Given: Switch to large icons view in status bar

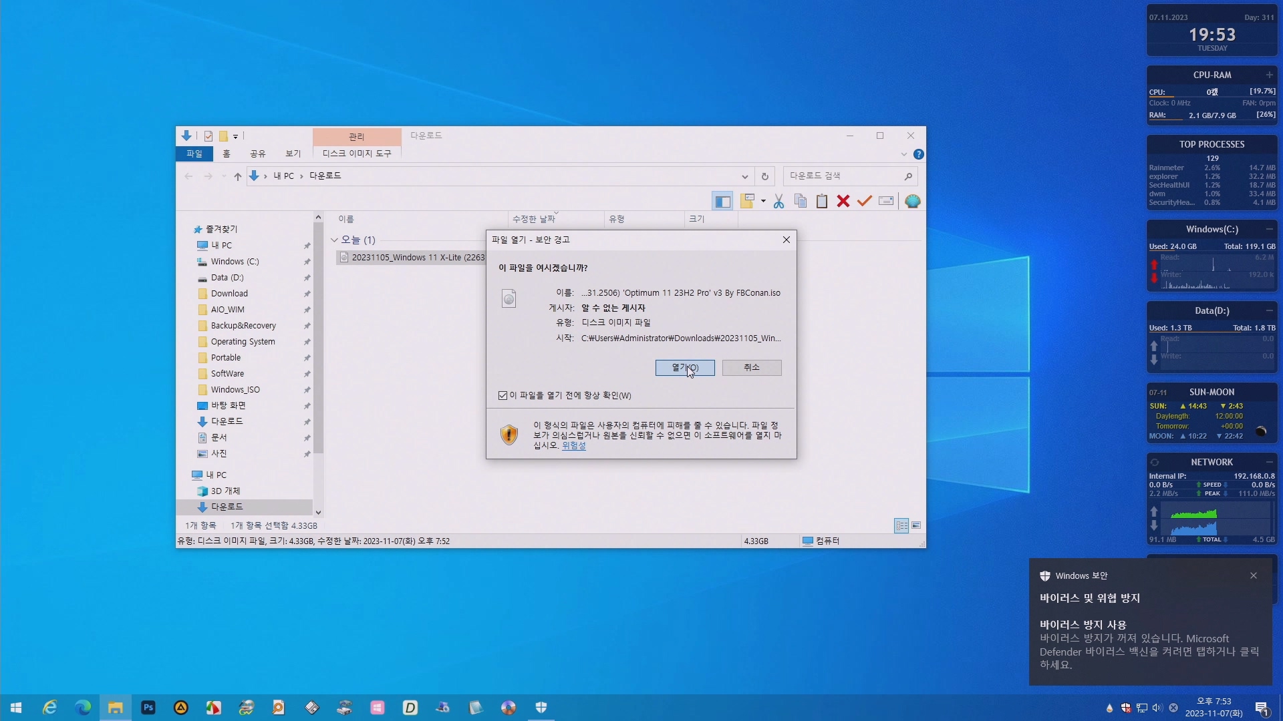Looking at the screenshot, I should point(916,526).
